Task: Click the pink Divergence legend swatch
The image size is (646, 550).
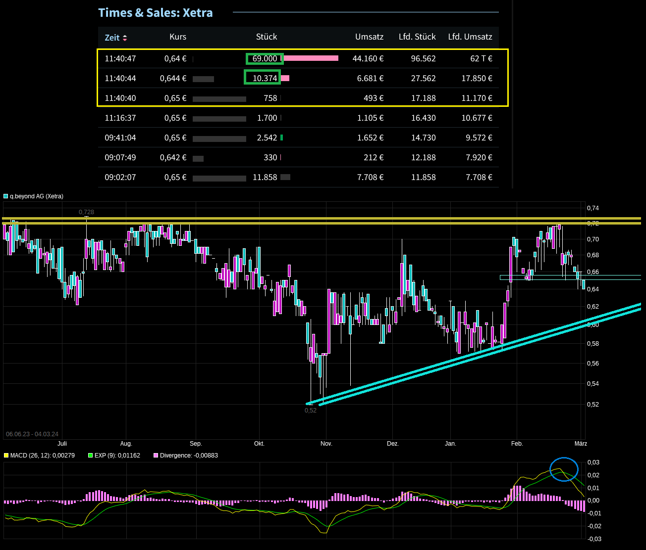Action: tap(156, 455)
